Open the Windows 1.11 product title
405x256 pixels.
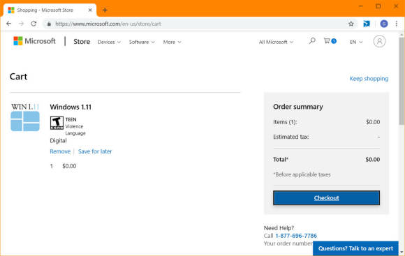71,107
